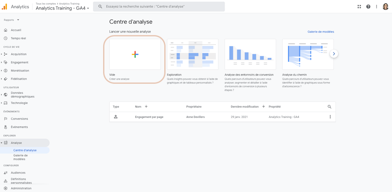Click the Audiences icon in sidebar
This screenshot has height=192, width=392.
6,172
